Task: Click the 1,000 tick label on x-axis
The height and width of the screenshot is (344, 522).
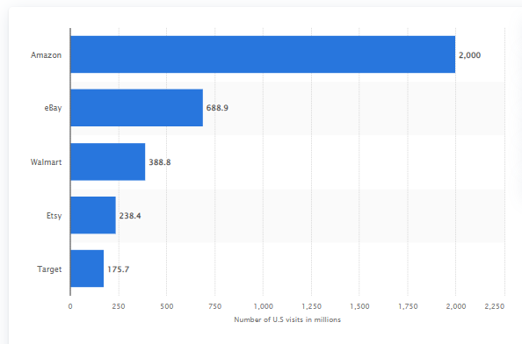Action: [264, 306]
